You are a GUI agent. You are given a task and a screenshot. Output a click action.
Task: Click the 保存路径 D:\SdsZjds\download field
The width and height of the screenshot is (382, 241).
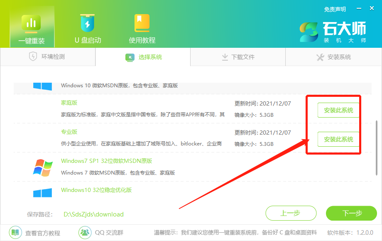(x=95, y=214)
